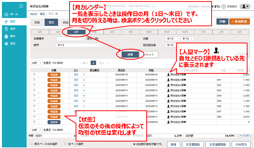Switch to 見積 tab

[37, 22]
